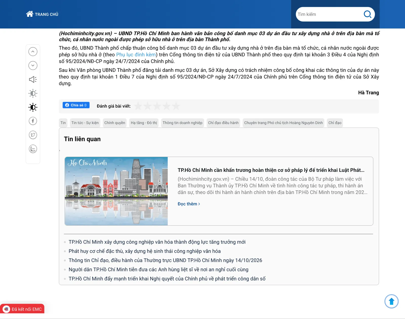Click the blue back-to-top arrow button
This screenshot has height=319, width=405.
391,301
